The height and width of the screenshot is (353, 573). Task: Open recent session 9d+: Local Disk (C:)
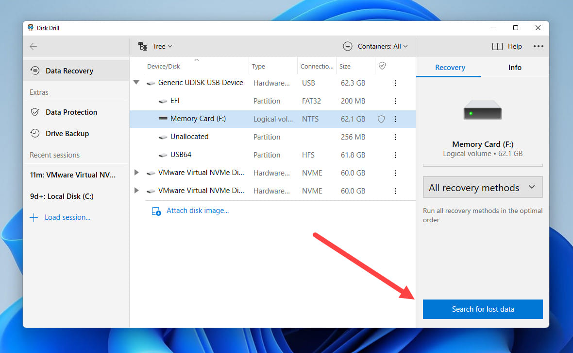pyautogui.click(x=62, y=196)
